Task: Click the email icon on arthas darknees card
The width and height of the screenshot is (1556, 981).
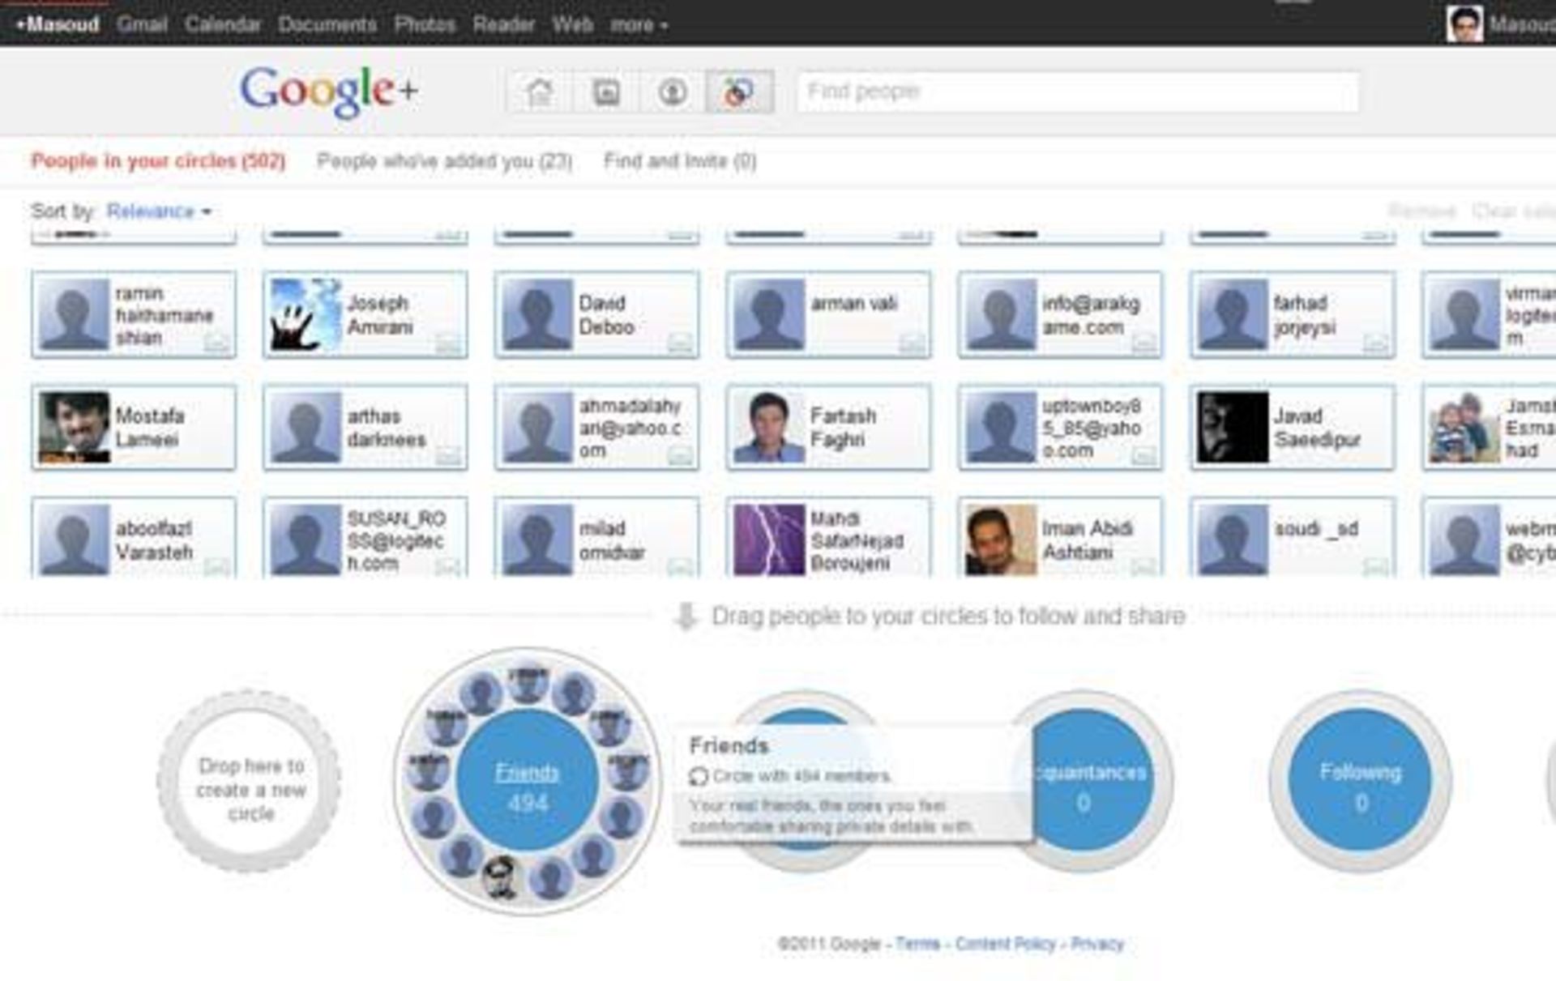Action: pos(447,456)
